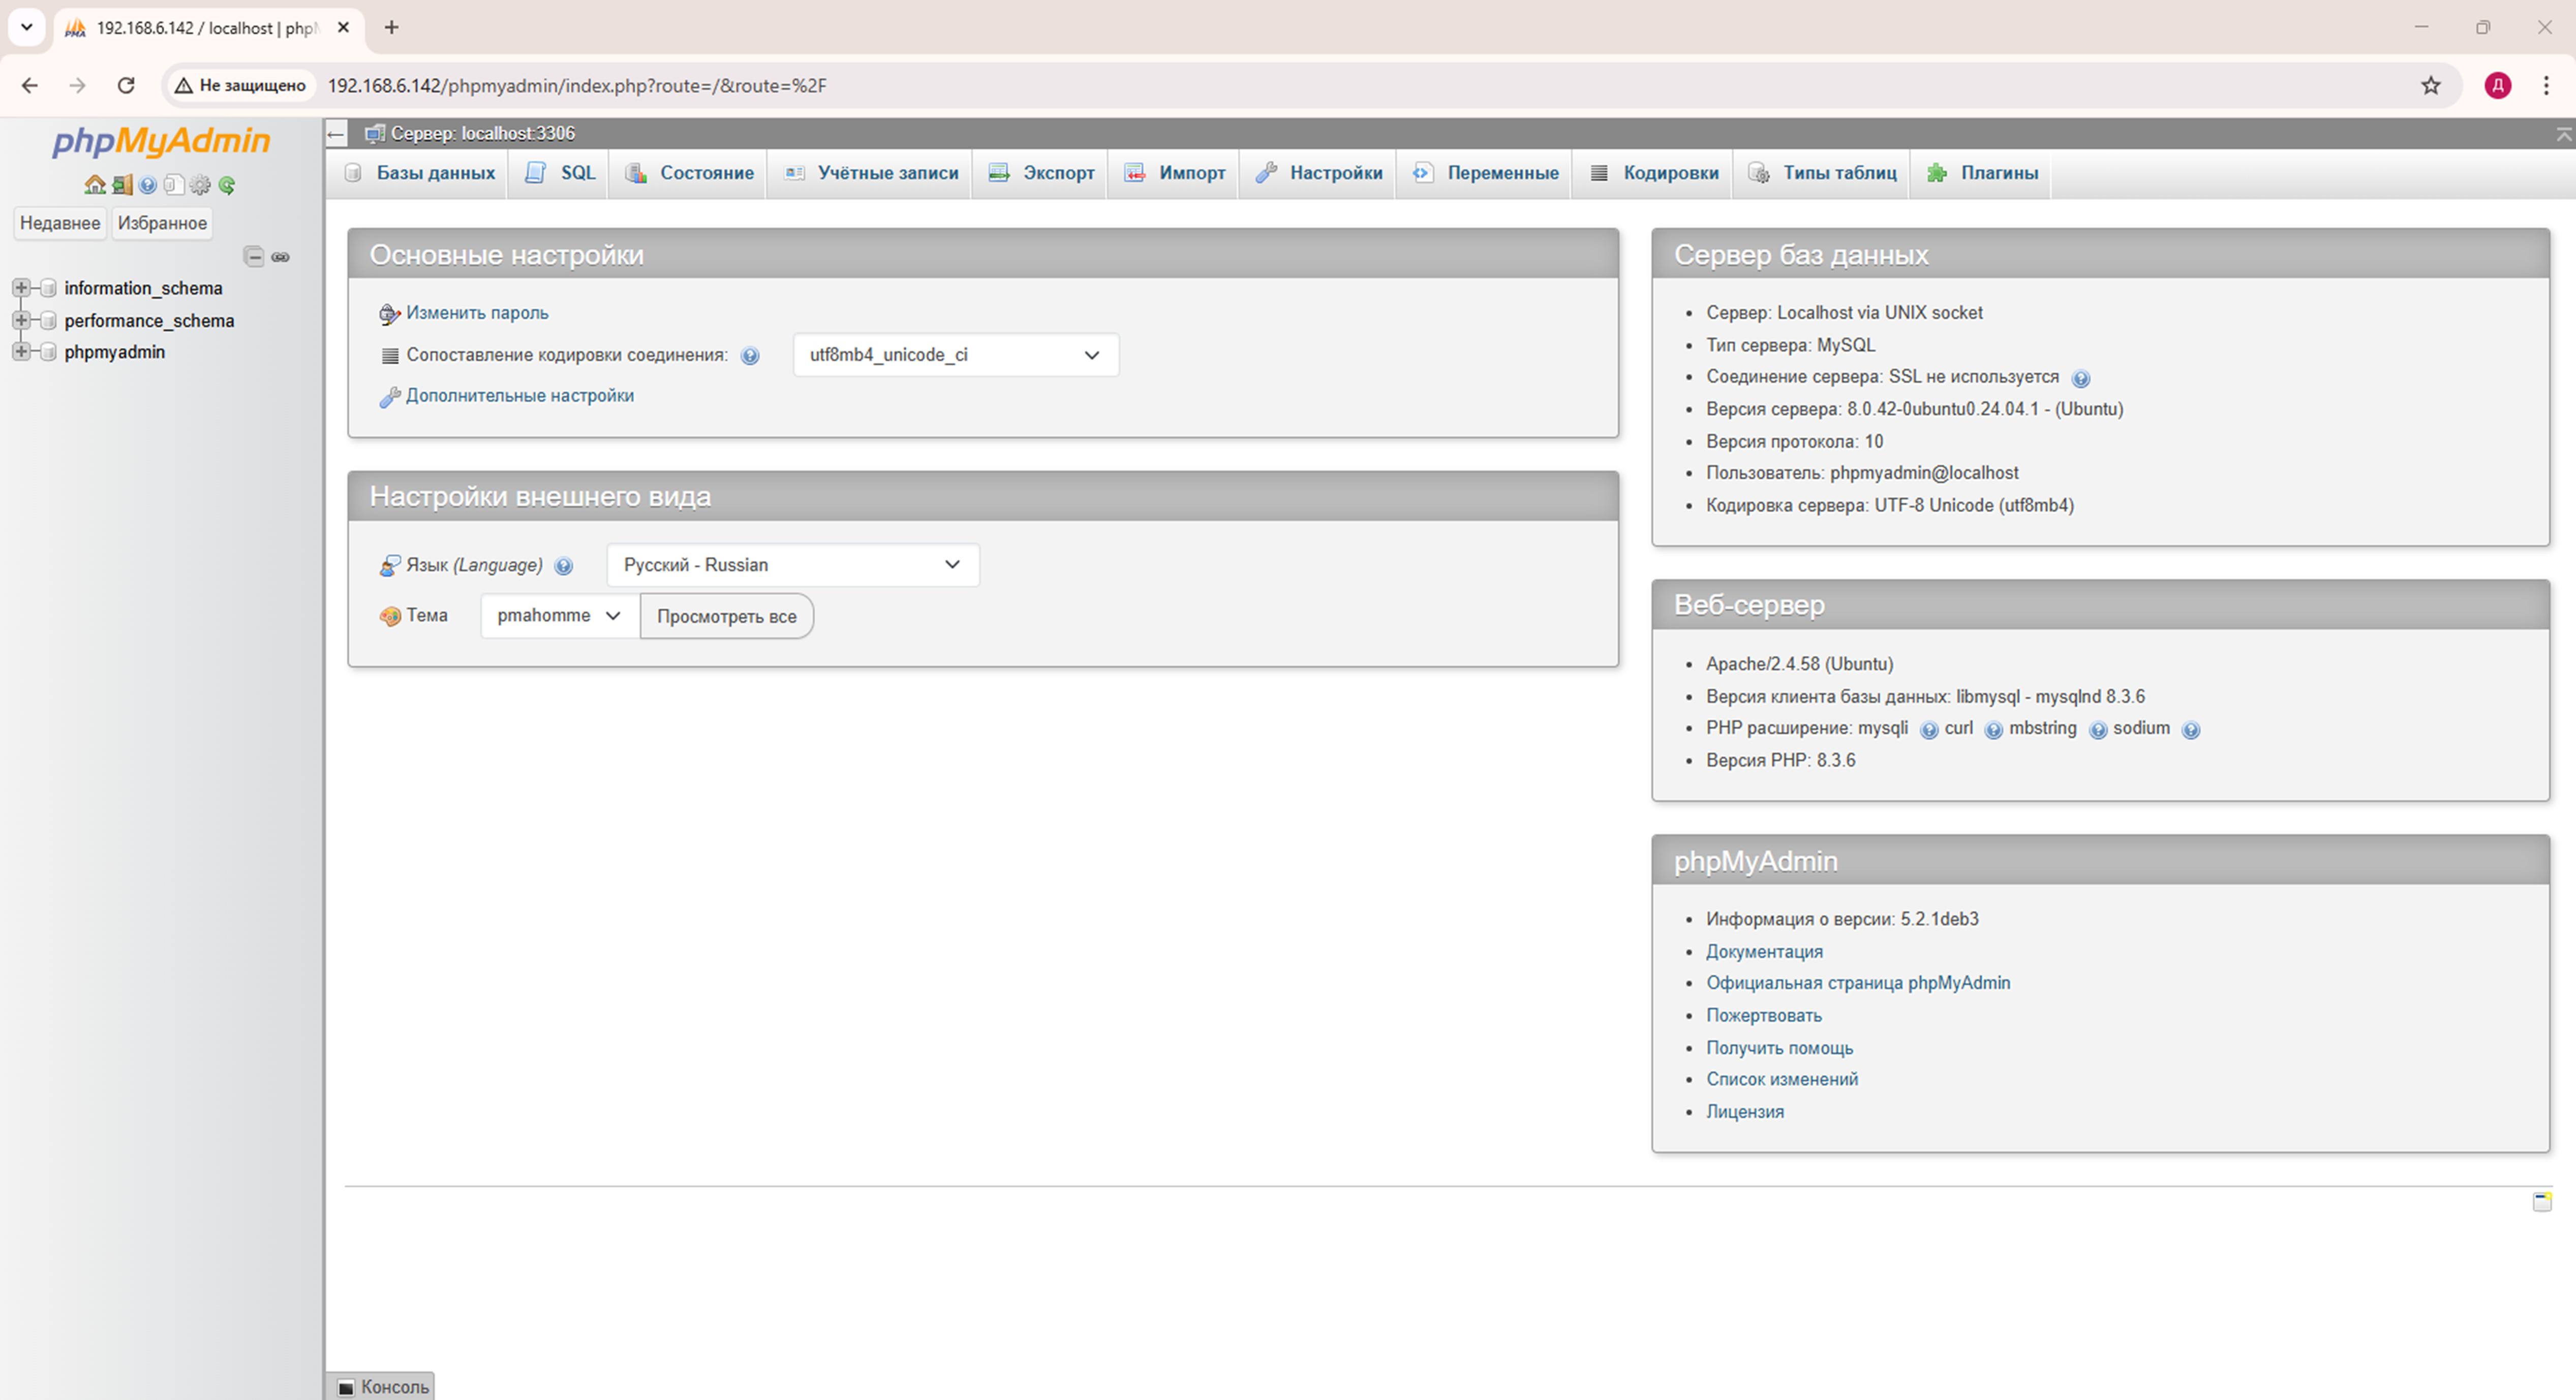Click Недавнее button in sidebar

(x=60, y=223)
